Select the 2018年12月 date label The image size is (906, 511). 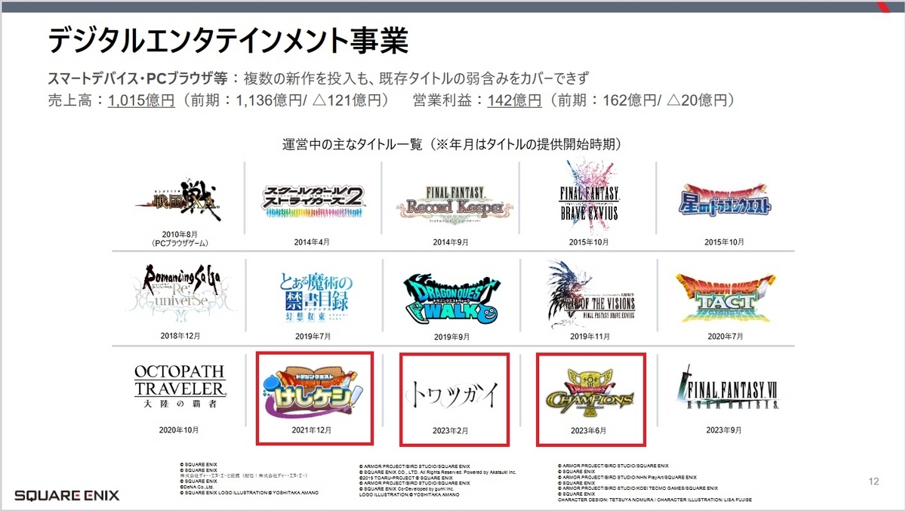coord(180,335)
